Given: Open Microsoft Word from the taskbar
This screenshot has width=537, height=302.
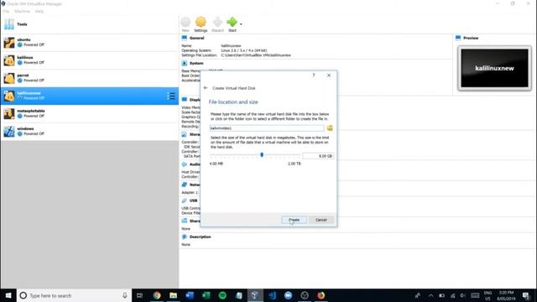Looking at the screenshot, I should pyautogui.click(x=190, y=295).
